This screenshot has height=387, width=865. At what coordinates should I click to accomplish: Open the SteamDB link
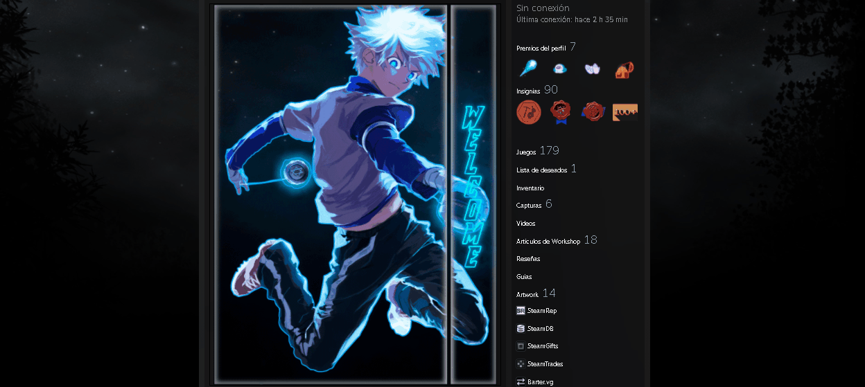(x=541, y=329)
